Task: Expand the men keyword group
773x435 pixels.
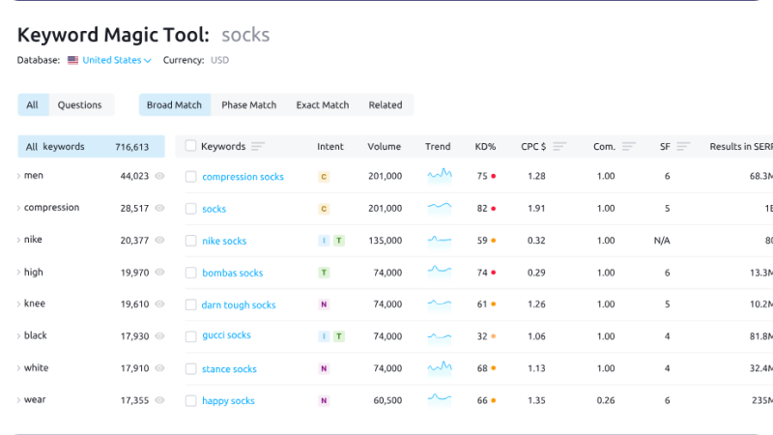Action: coord(18,176)
